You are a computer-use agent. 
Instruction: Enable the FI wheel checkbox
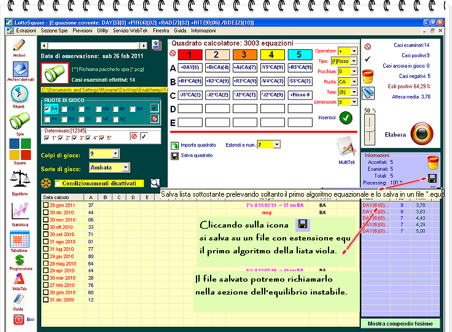(82, 109)
